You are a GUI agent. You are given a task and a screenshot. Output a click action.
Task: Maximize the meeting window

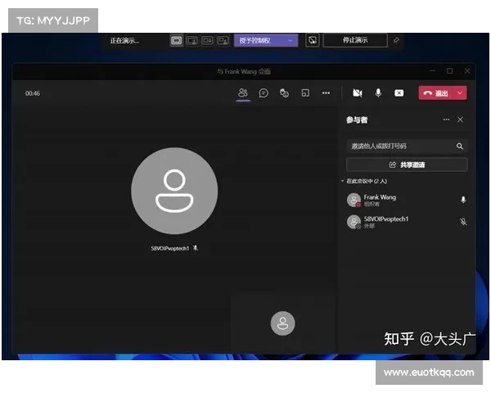(449, 71)
